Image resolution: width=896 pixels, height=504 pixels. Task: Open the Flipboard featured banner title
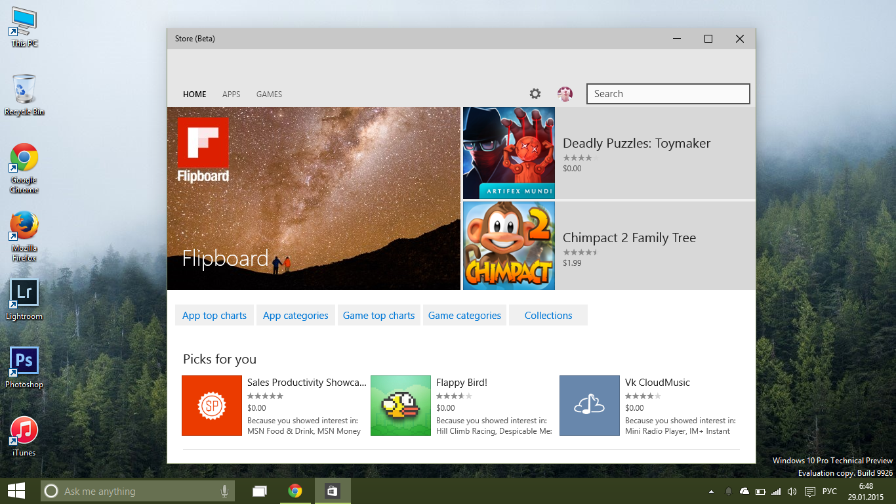[x=225, y=259]
